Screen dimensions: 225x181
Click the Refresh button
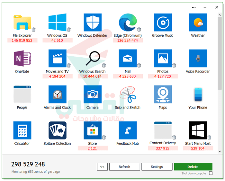[x=124, y=167]
